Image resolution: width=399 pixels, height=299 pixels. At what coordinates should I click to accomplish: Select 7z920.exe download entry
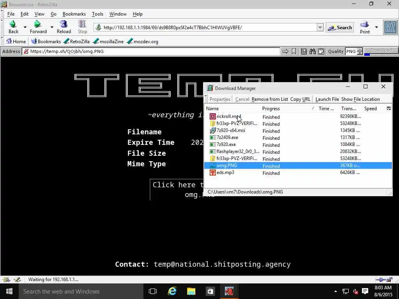point(298,144)
